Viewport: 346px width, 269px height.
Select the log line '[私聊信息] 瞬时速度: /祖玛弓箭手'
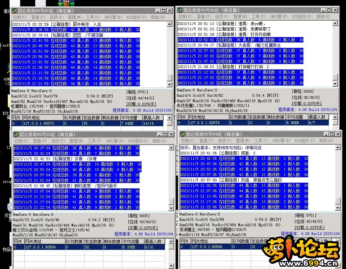[65, 186]
